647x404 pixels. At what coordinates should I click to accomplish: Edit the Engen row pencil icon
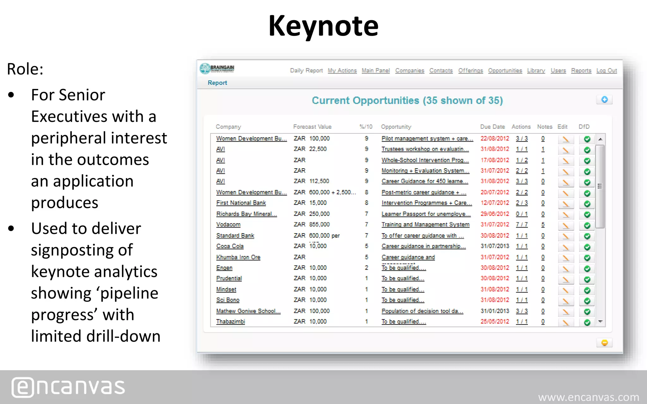(566, 269)
